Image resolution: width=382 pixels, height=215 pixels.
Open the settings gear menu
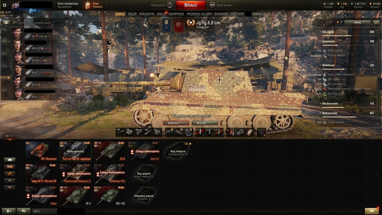tap(4, 5)
